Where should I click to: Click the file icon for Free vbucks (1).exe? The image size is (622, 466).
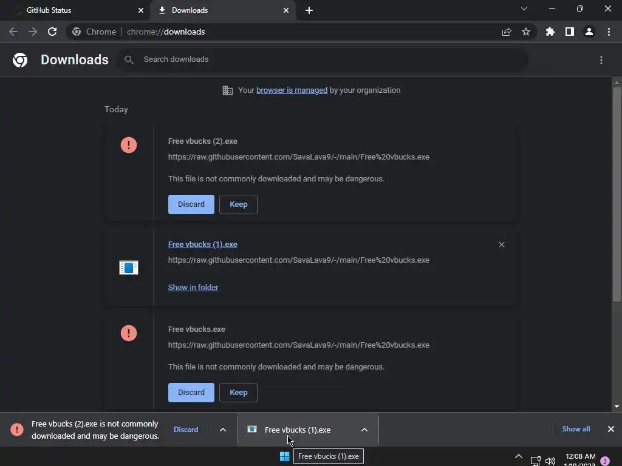[x=129, y=268]
